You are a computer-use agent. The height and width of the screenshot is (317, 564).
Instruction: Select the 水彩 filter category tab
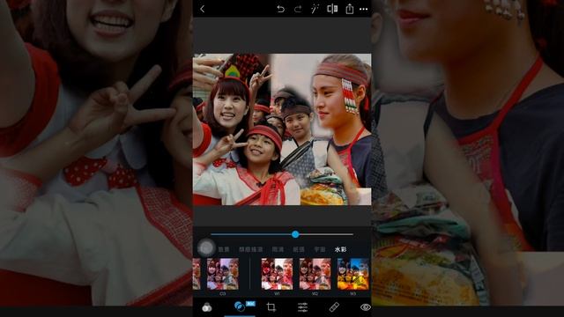(x=340, y=249)
